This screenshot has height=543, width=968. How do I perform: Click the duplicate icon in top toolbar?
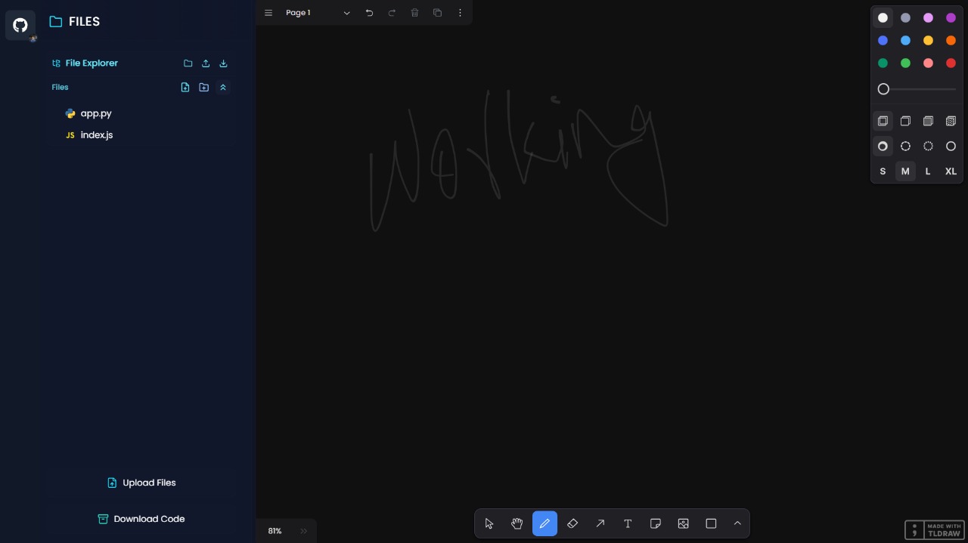pyautogui.click(x=437, y=13)
